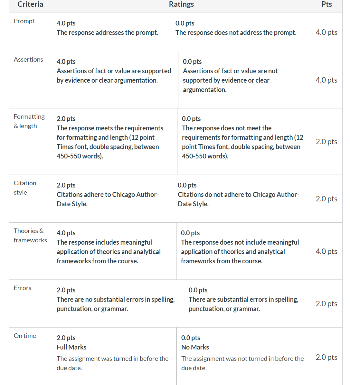This screenshot has height=385, width=350.
Task: Click the Errors criterion label
Action: tap(23, 288)
